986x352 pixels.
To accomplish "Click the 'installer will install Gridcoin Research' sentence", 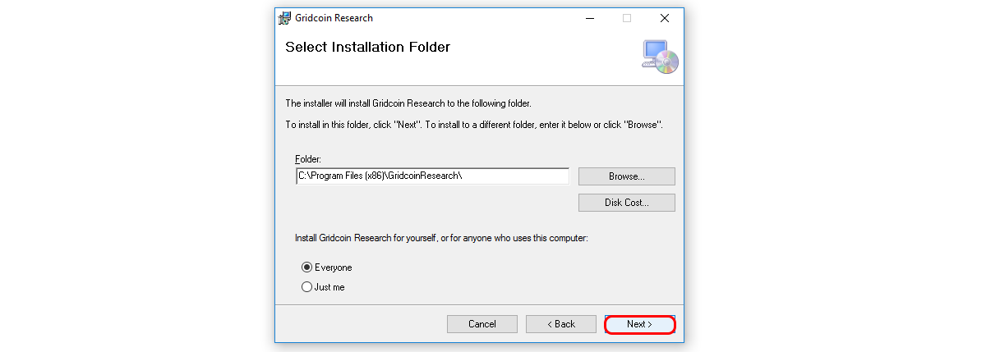I will tap(408, 104).
